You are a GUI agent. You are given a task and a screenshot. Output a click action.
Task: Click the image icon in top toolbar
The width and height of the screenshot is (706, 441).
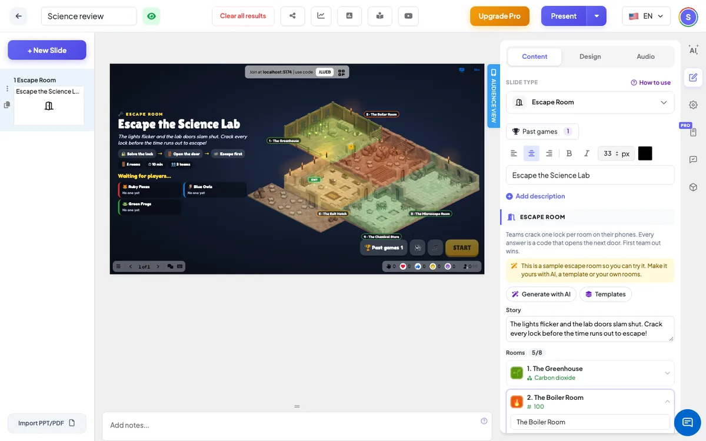click(349, 16)
